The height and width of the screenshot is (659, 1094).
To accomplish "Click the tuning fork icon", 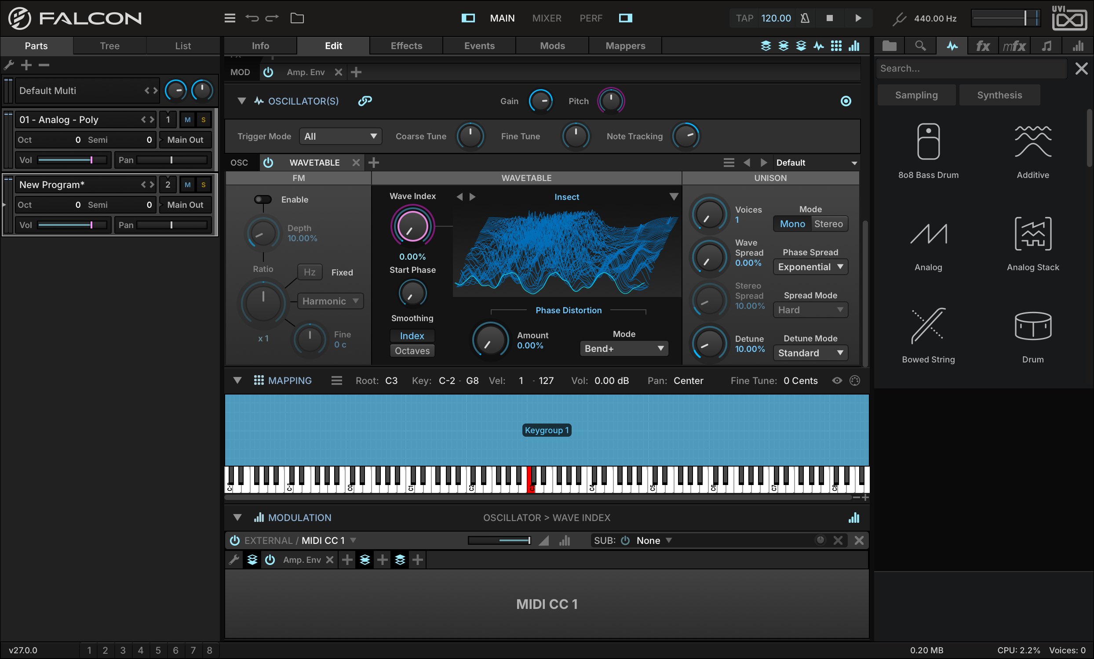I will 899,18.
